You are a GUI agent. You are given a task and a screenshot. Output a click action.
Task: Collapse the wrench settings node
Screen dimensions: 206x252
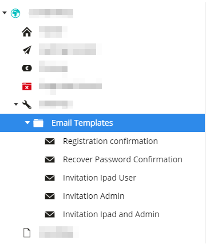coord(16,104)
